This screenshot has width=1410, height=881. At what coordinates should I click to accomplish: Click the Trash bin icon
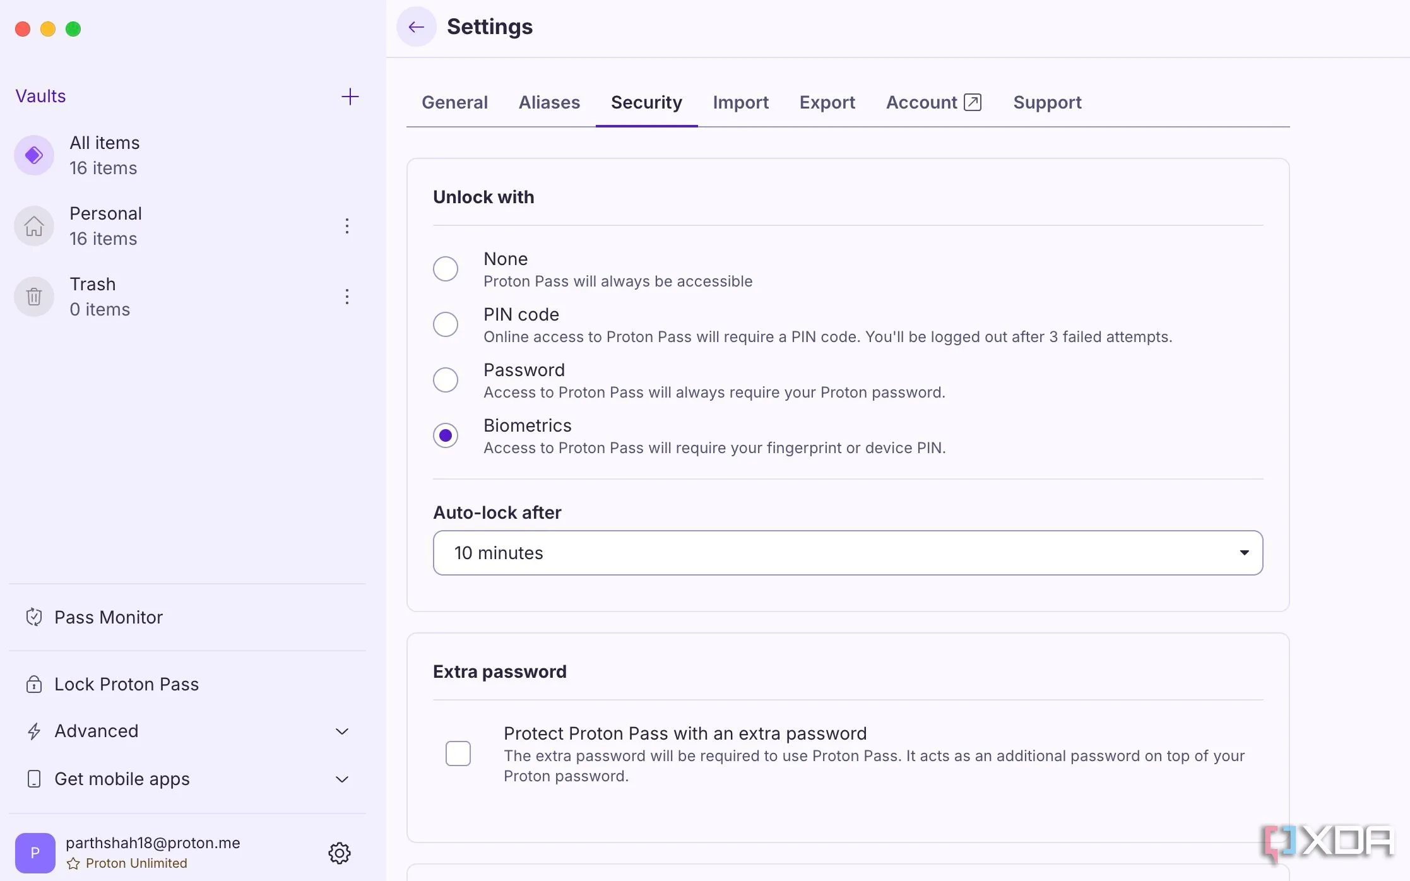34,297
